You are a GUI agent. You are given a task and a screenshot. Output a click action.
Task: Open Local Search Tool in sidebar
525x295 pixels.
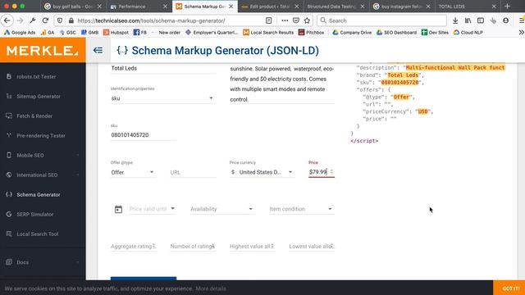38,234
